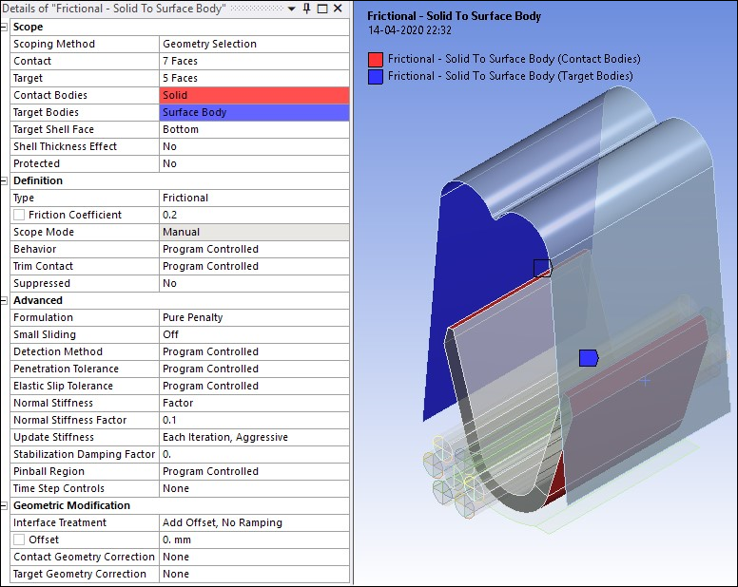Open the Details panel window position arrow menu
Screen dimensions: 738x587
pos(291,9)
